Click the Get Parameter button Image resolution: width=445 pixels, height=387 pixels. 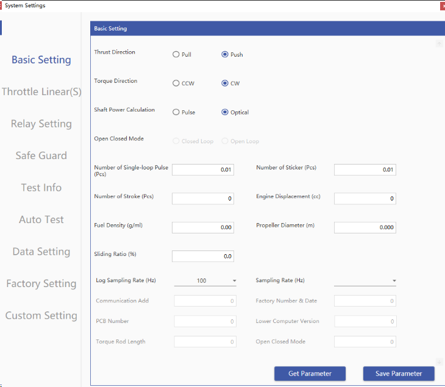[x=310, y=374]
